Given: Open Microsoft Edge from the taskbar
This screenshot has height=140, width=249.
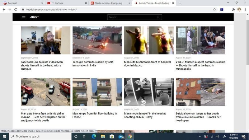Looking at the screenshot, I should [x=94, y=136].
